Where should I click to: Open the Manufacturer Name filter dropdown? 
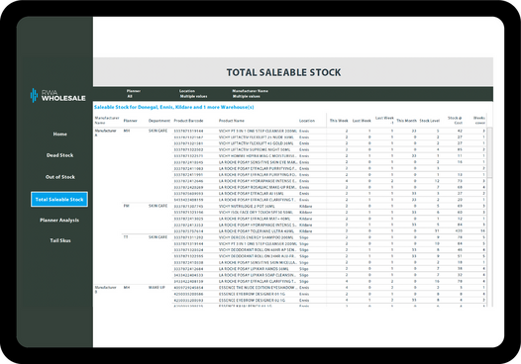250,94
